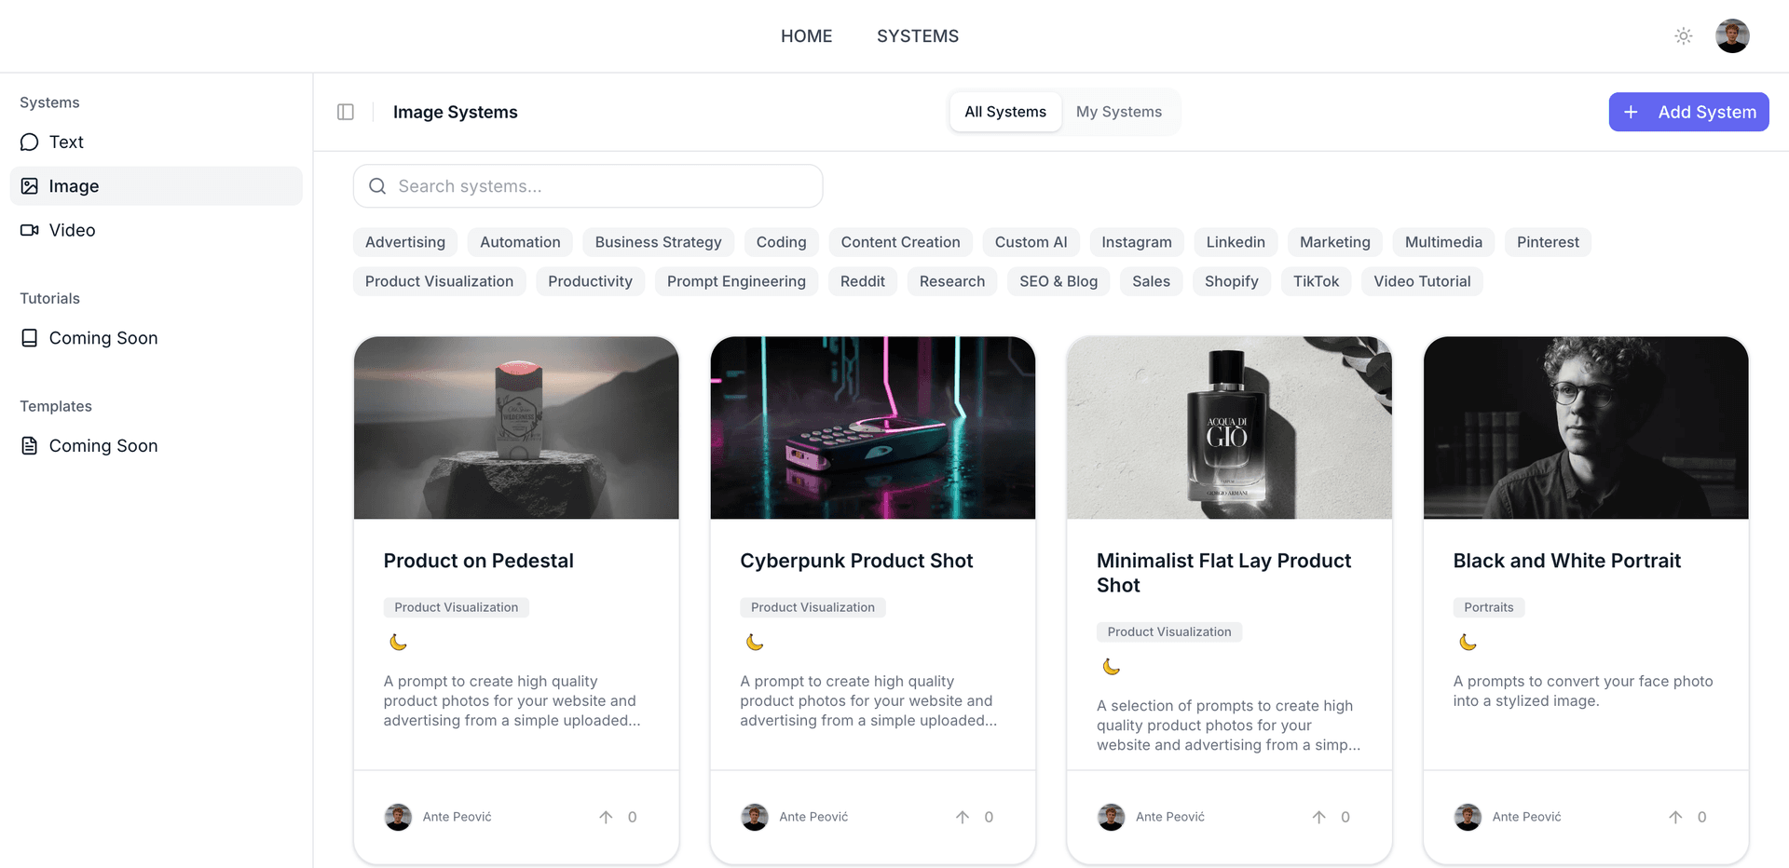Screen dimensions: 1789x868
Task: Focus the Search systems input field
Action: coord(596,186)
